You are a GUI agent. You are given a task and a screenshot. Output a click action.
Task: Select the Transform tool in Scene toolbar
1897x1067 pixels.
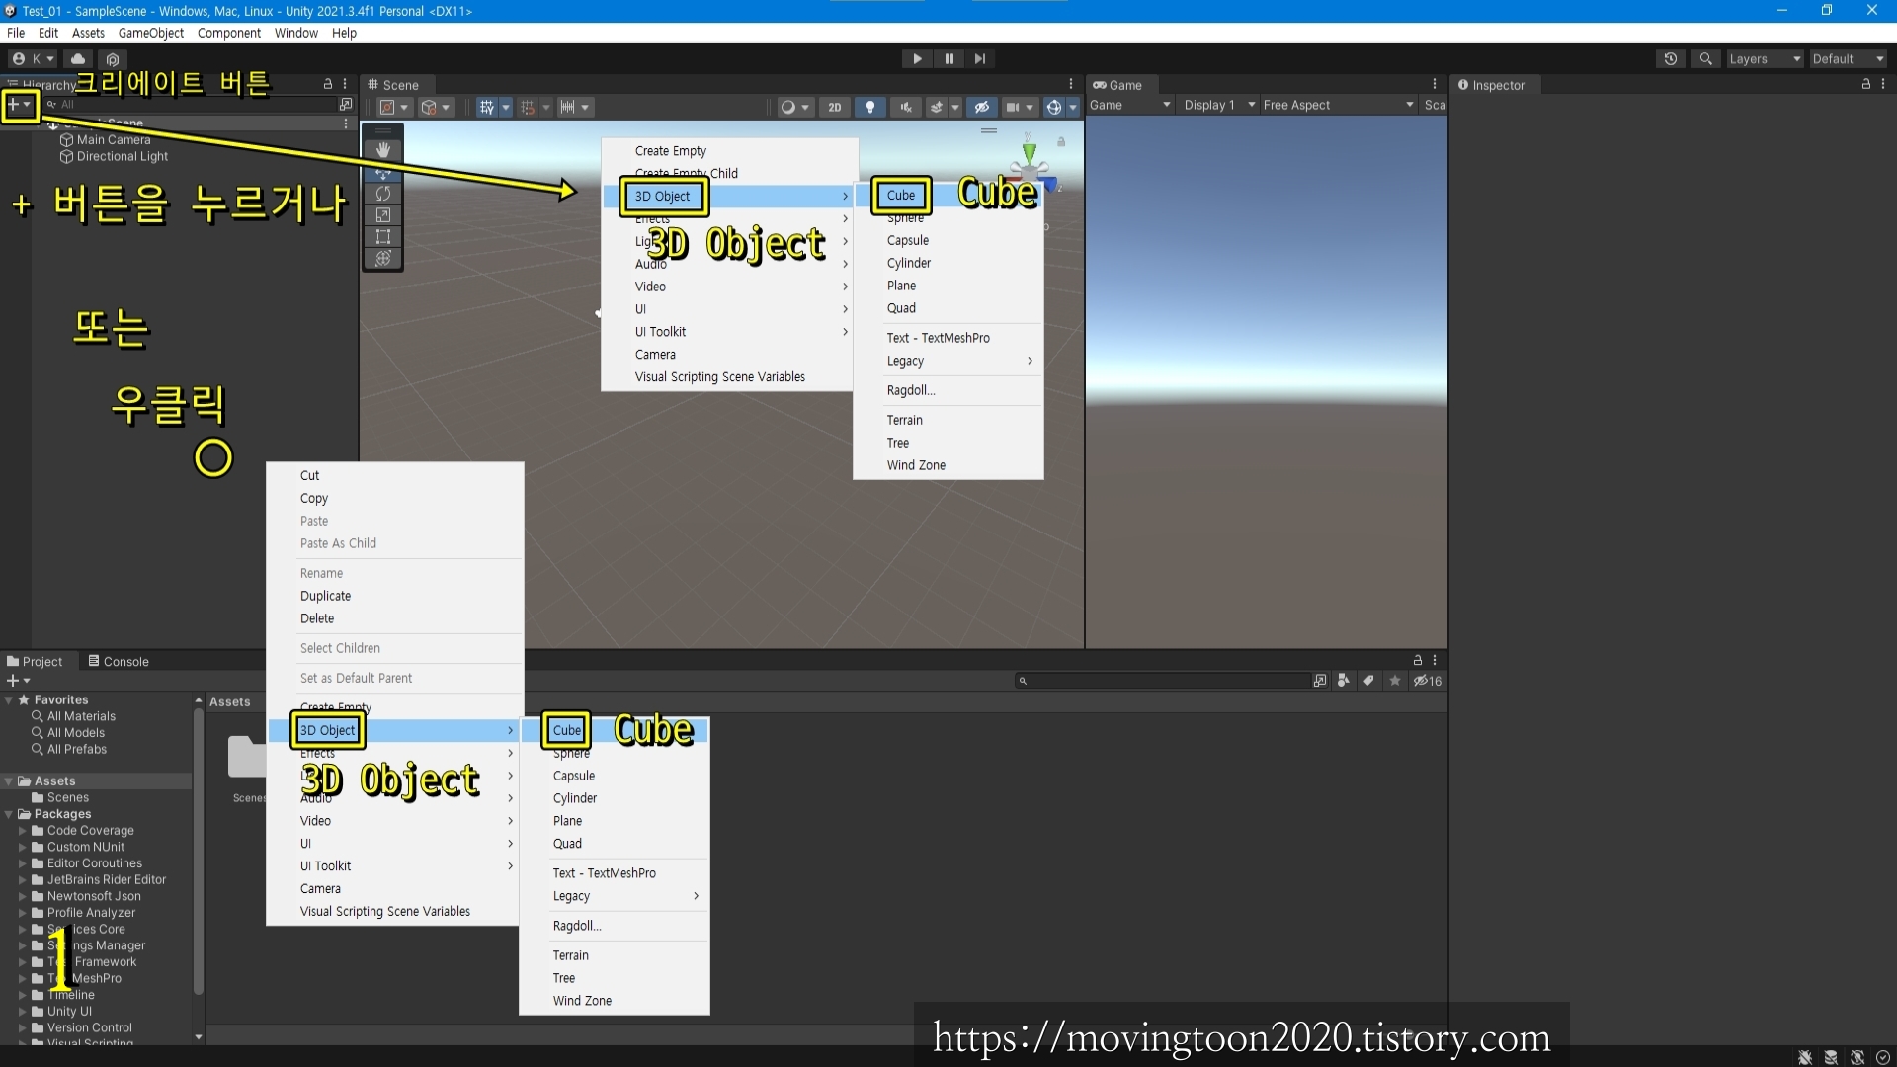(x=383, y=259)
